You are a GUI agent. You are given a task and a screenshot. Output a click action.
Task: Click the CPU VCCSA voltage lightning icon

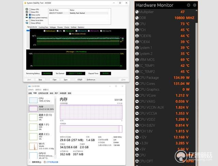137,114
